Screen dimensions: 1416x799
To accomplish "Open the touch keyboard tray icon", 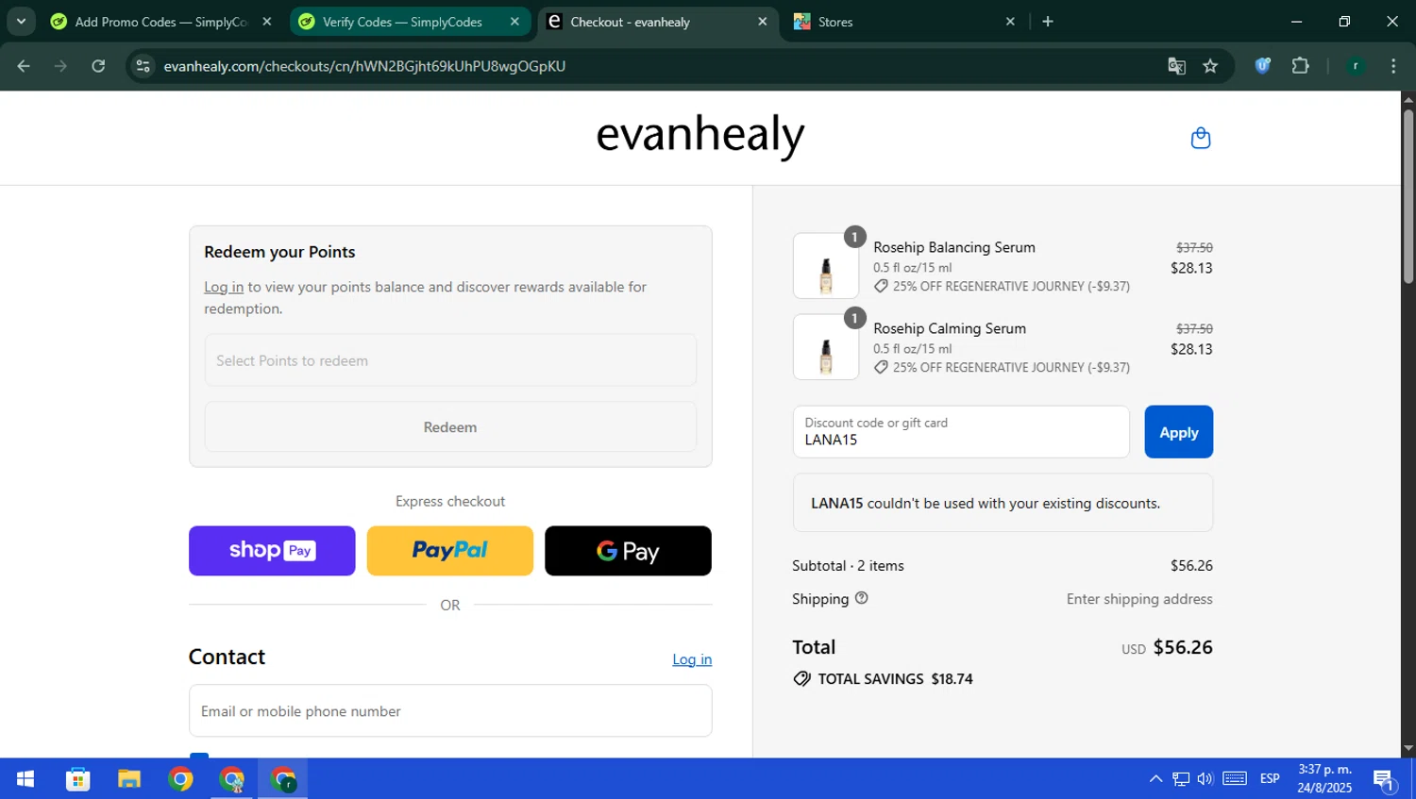I will [x=1235, y=779].
